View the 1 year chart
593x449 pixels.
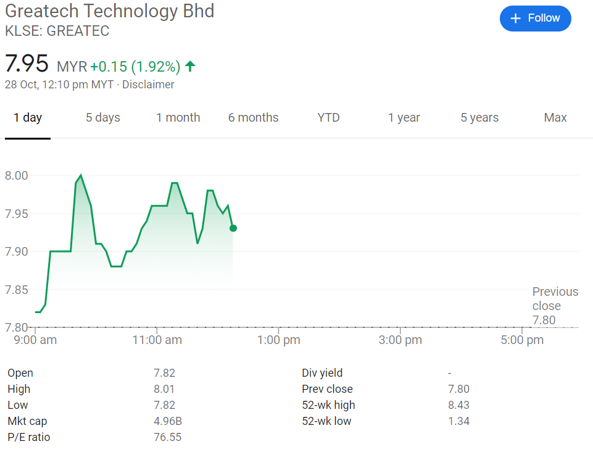pos(404,117)
